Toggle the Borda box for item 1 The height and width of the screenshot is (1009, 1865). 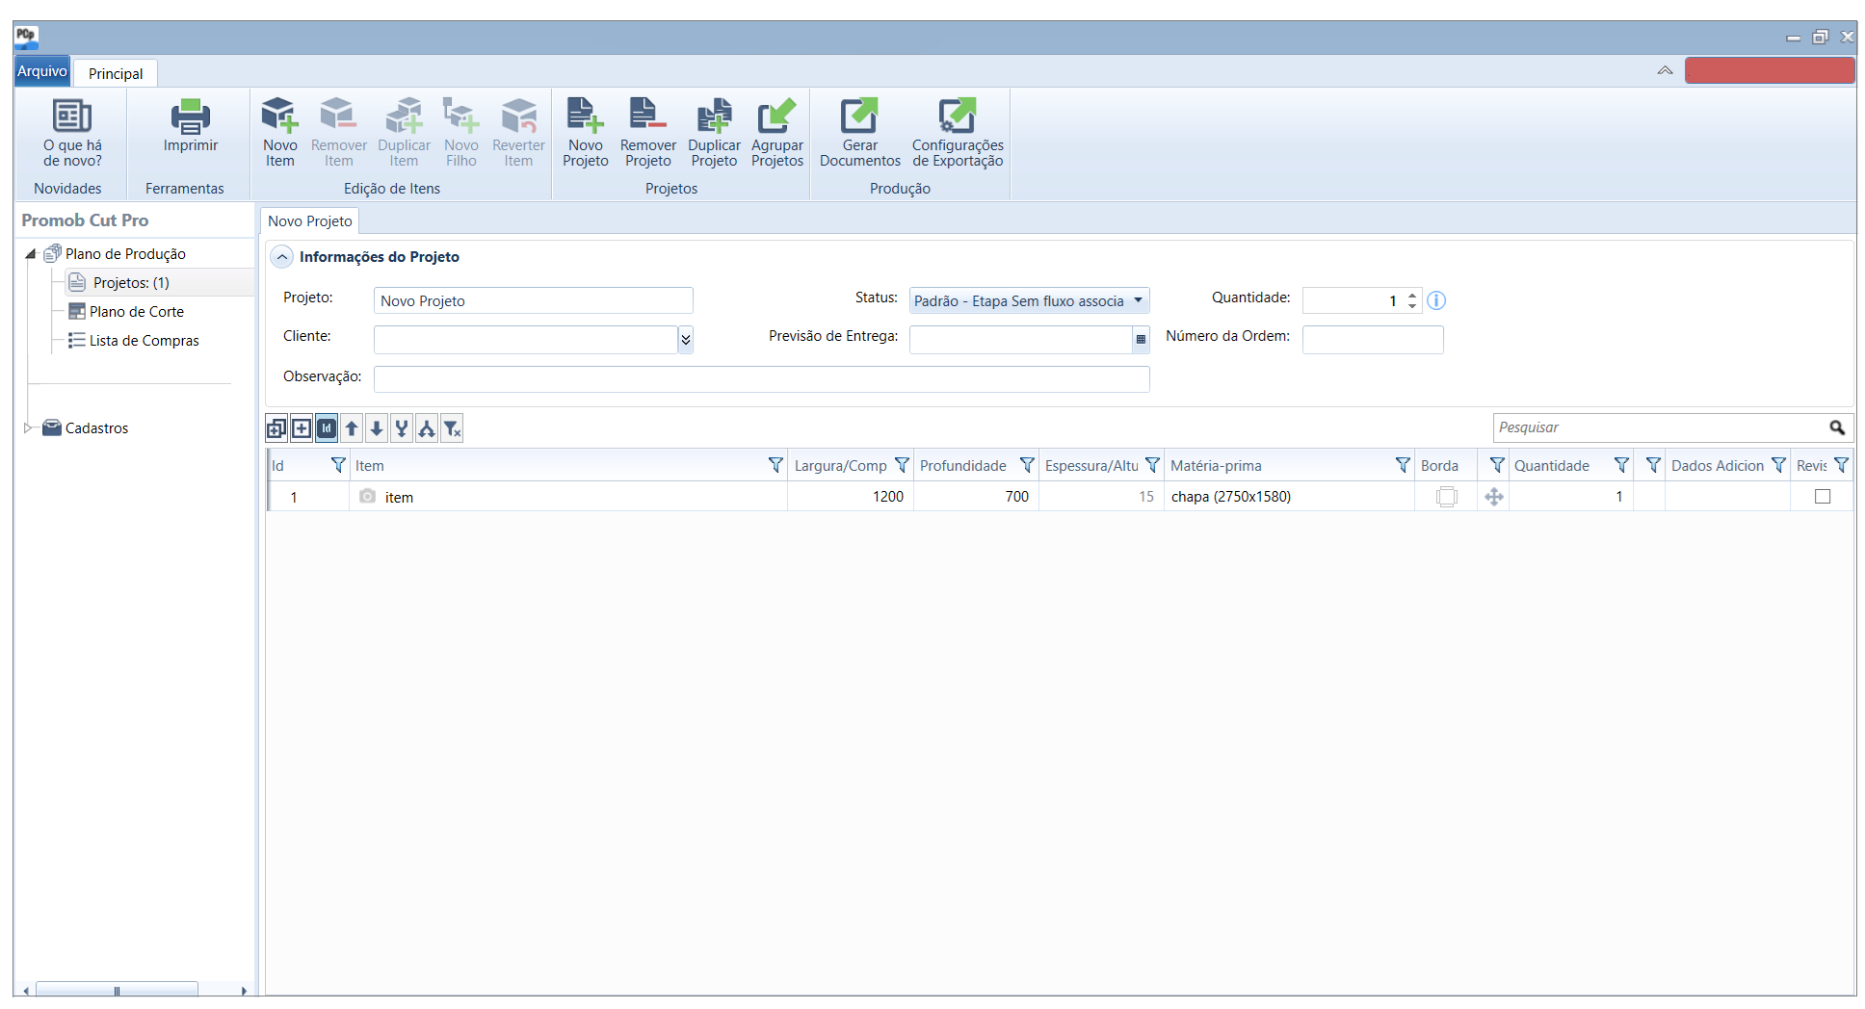1446,497
